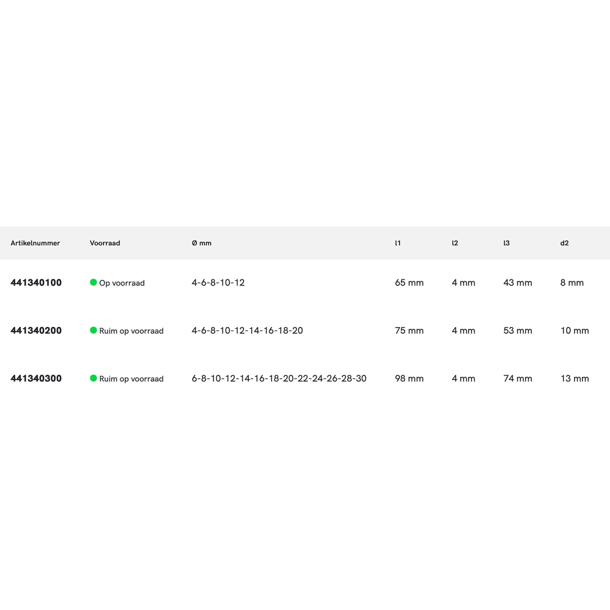Sort by the Artikelnummer column header
The image size is (610, 610).
click(35, 243)
